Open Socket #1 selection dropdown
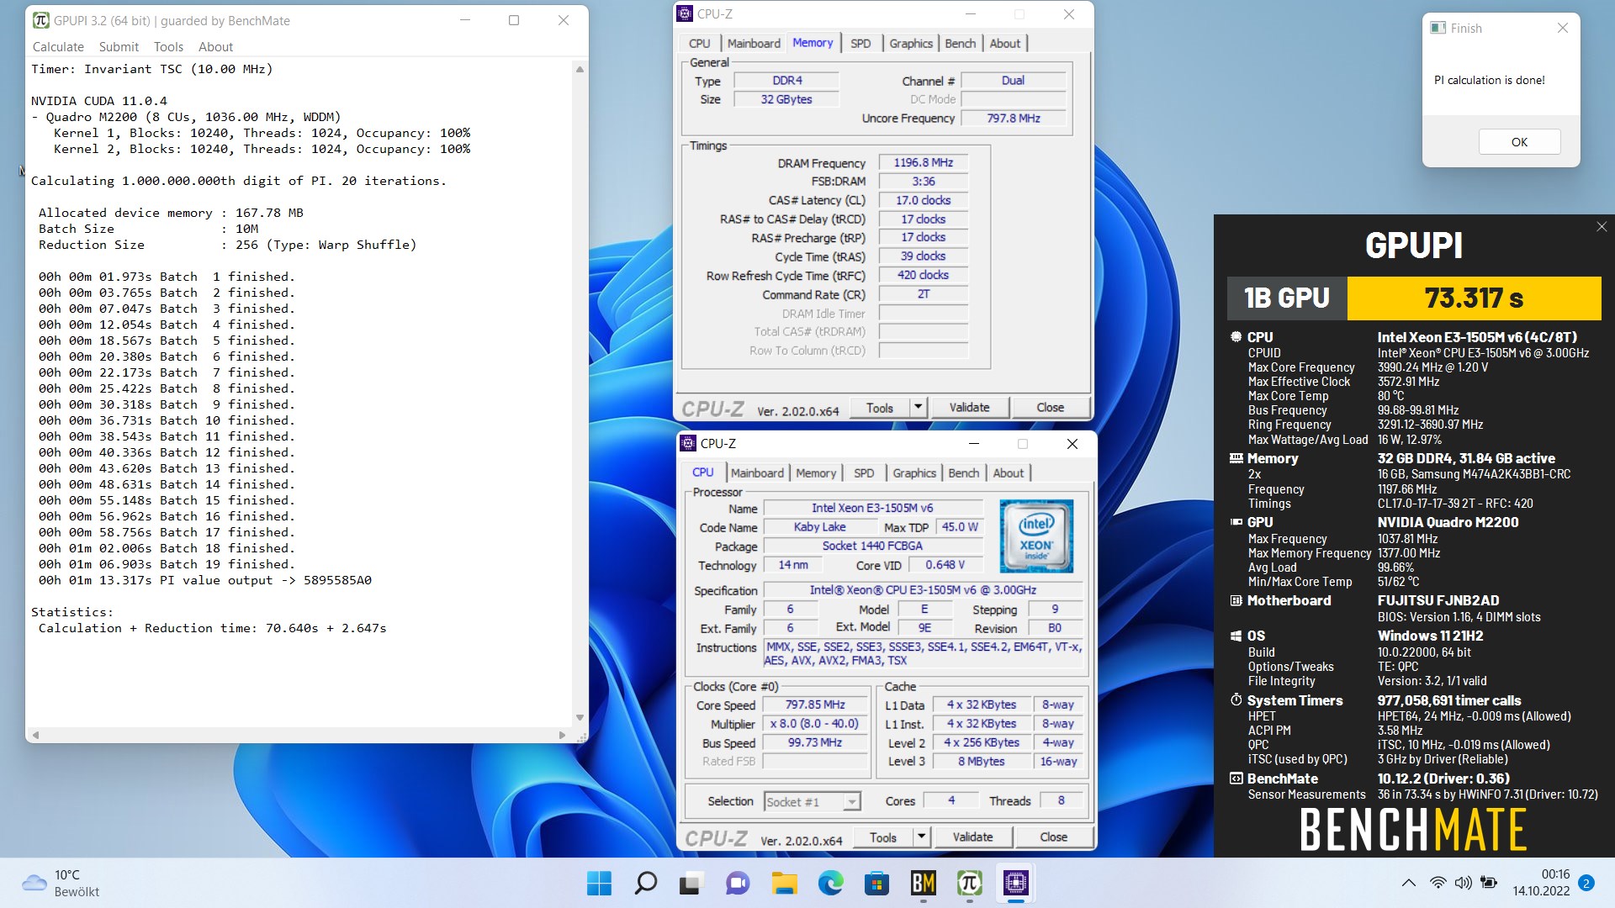The width and height of the screenshot is (1615, 908). pyautogui.click(x=812, y=802)
